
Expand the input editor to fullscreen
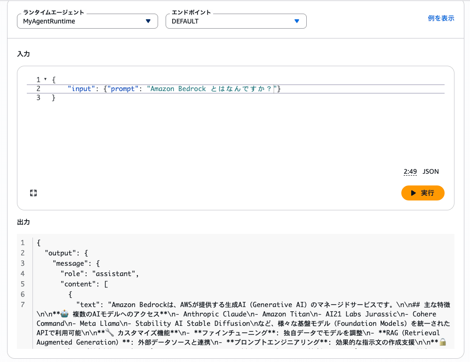33,193
